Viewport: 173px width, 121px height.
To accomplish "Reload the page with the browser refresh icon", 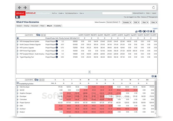I will [154, 8].
